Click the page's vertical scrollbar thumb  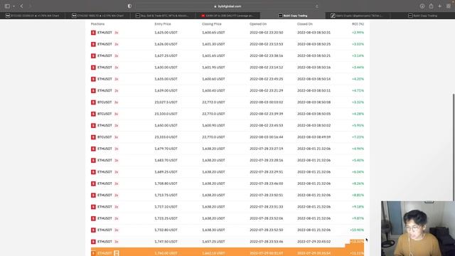point(454,146)
